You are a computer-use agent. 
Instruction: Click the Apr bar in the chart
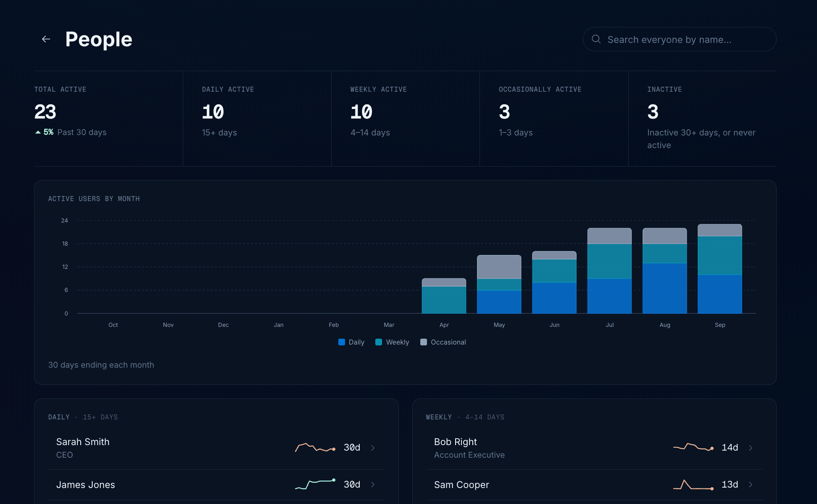point(444,296)
